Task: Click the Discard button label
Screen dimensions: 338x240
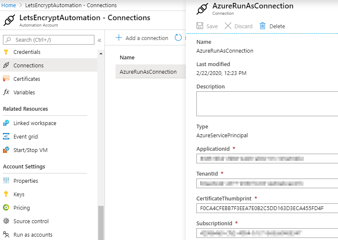Action: tap(243, 26)
